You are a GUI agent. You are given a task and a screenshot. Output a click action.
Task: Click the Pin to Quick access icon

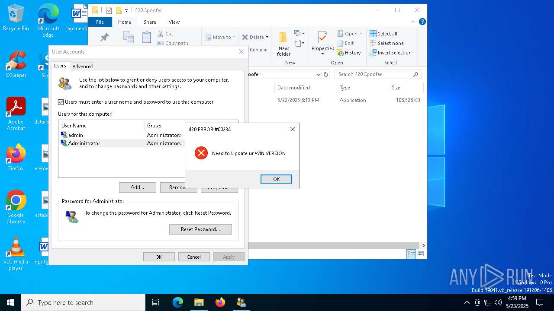(104, 37)
